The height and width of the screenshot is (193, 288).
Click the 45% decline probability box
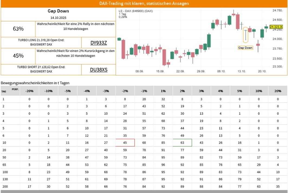18,56
